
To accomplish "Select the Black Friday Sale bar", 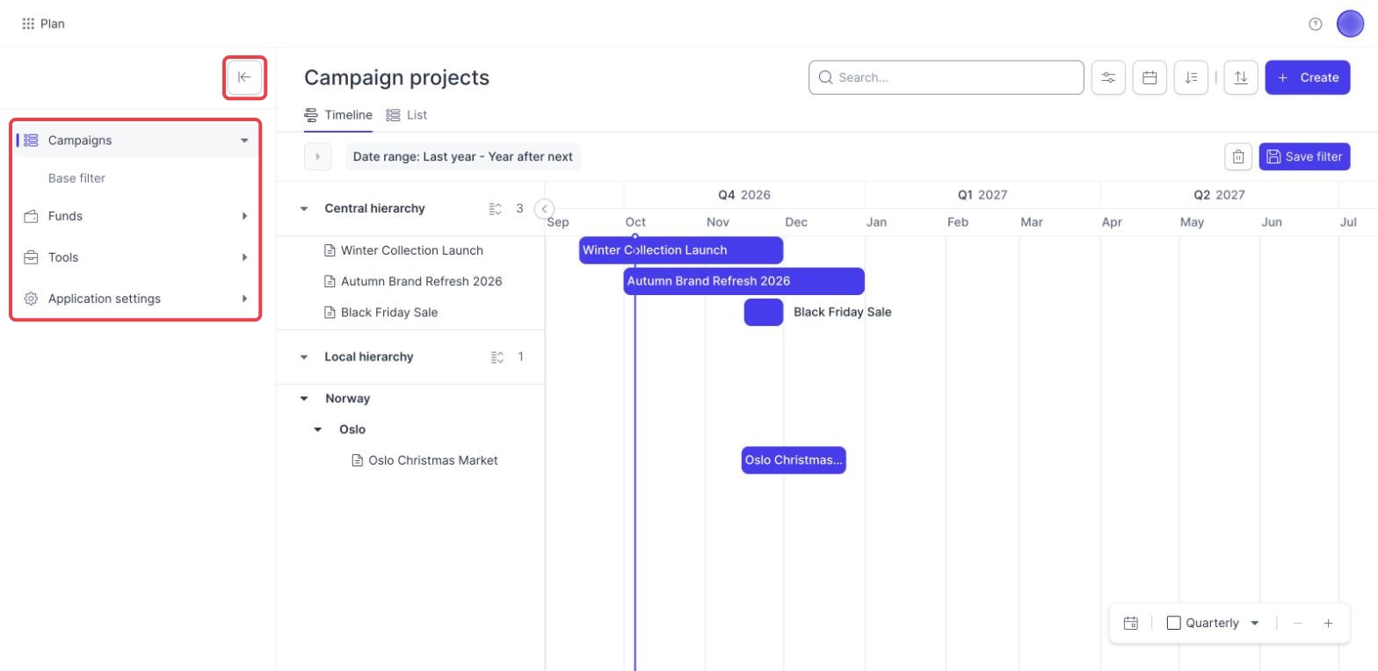I will coord(764,312).
